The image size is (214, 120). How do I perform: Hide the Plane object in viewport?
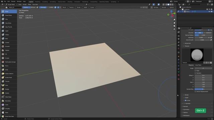pos(209,12)
